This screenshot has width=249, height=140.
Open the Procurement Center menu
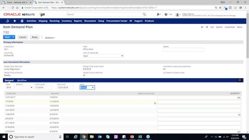[117, 21]
